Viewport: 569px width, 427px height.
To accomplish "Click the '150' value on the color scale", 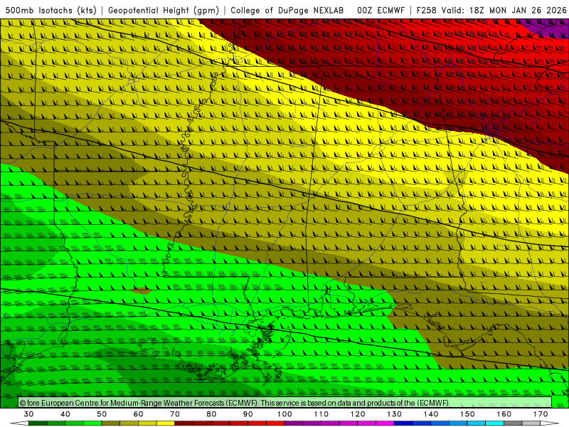I will coord(467,414).
